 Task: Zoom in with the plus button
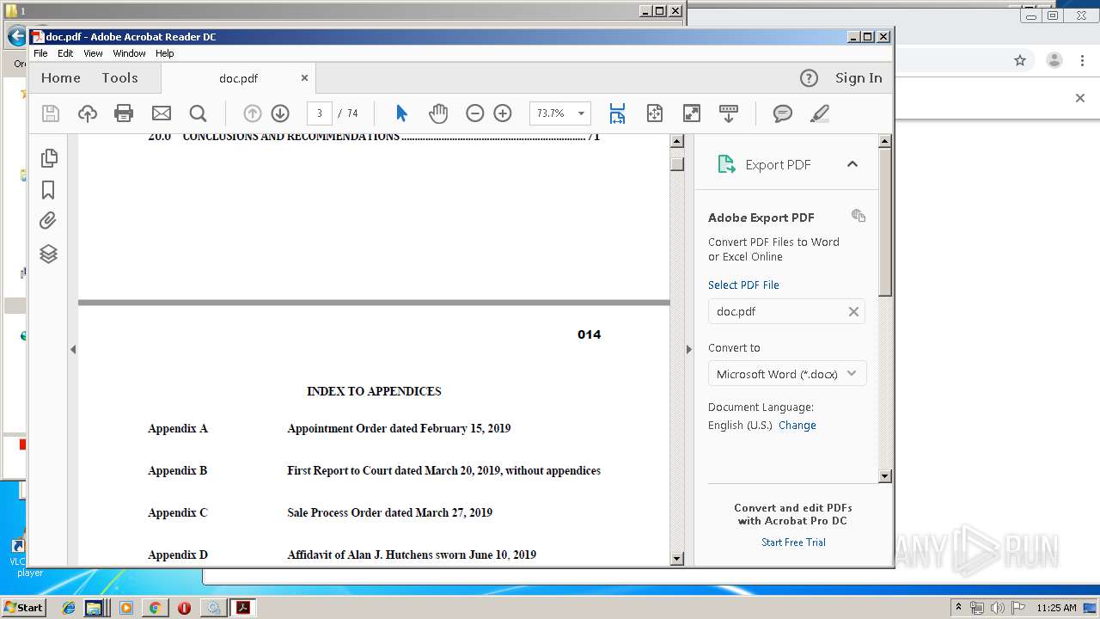503,113
